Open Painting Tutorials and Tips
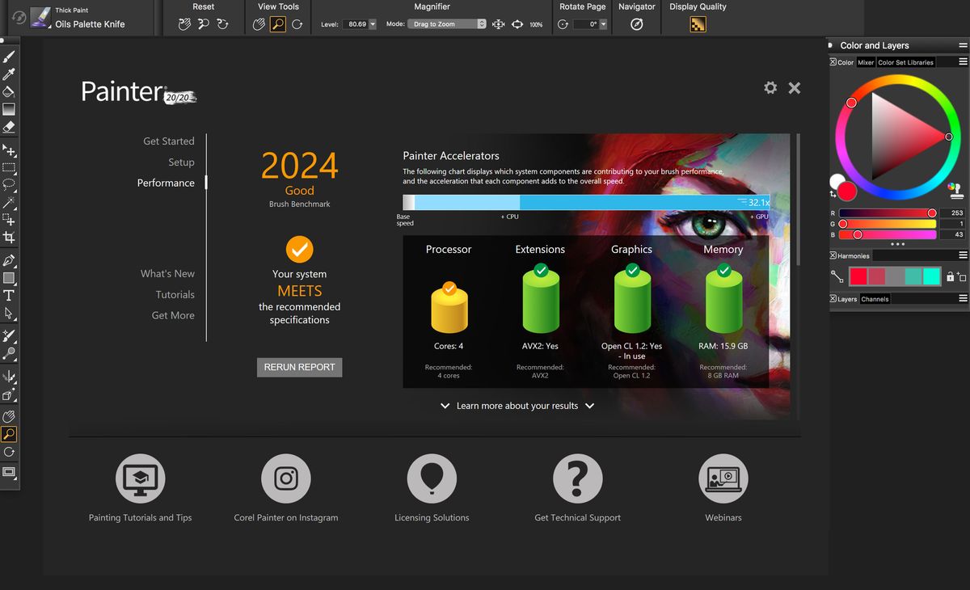This screenshot has width=970, height=590. (x=141, y=478)
